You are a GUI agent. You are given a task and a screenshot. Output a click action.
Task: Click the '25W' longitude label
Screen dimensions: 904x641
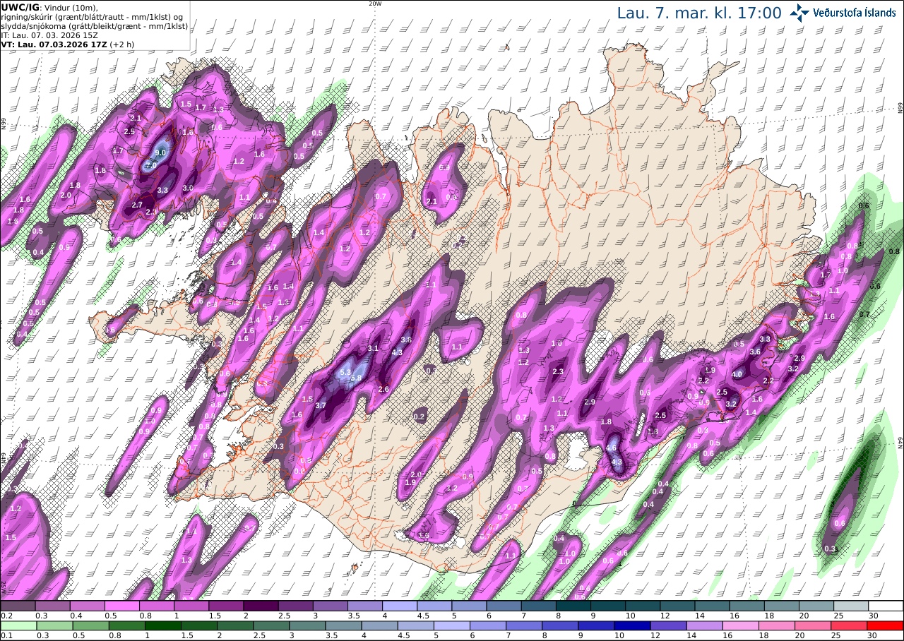[4, 587]
